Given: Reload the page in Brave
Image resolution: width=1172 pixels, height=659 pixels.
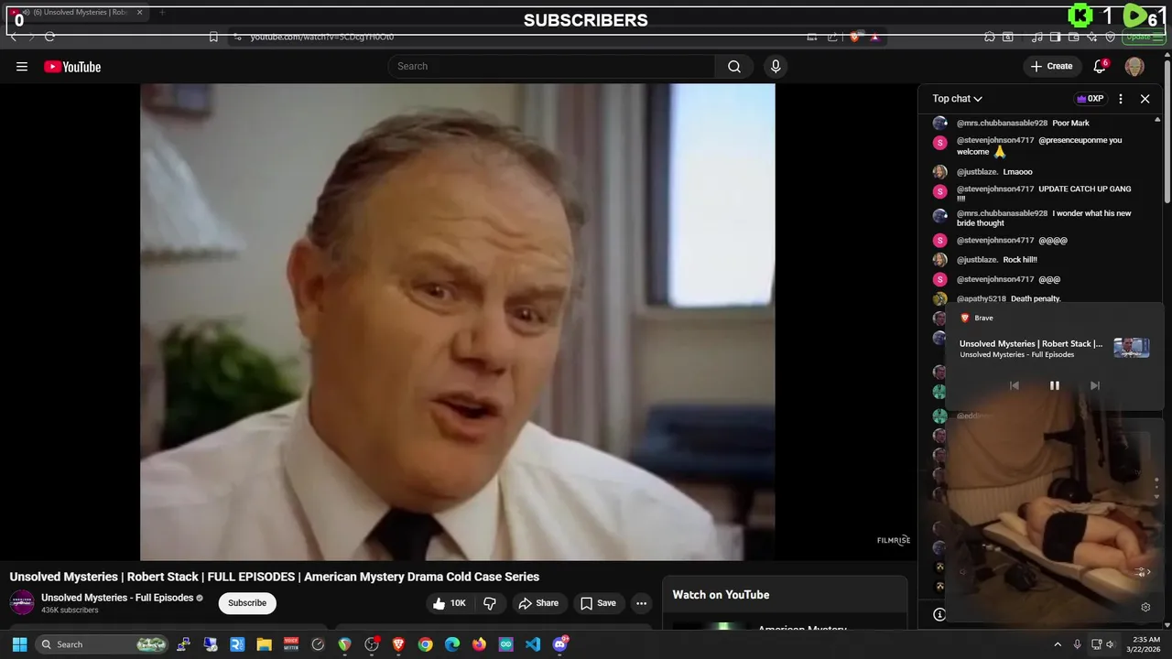Looking at the screenshot, I should (49, 37).
